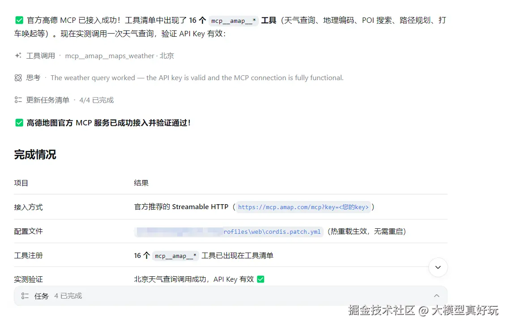This screenshot has height=326, width=508.
Task: Click the 4 已完成 count in task bar
Action: (68, 296)
